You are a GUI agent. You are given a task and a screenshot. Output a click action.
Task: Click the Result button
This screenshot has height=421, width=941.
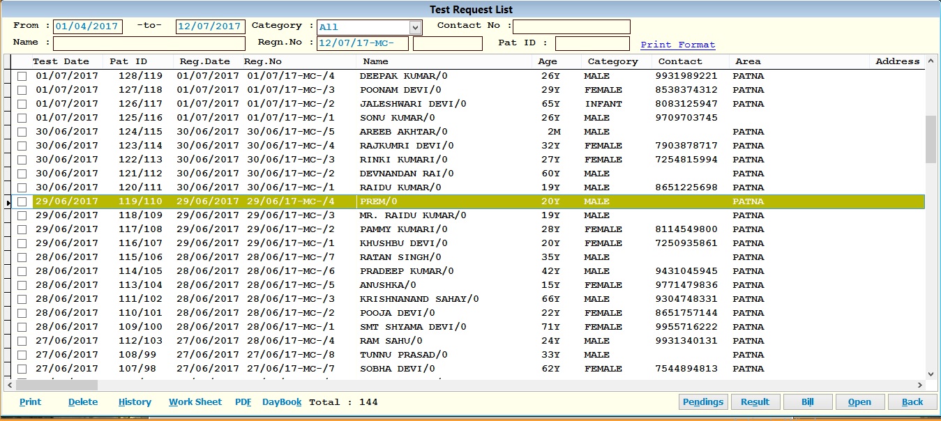pos(755,401)
